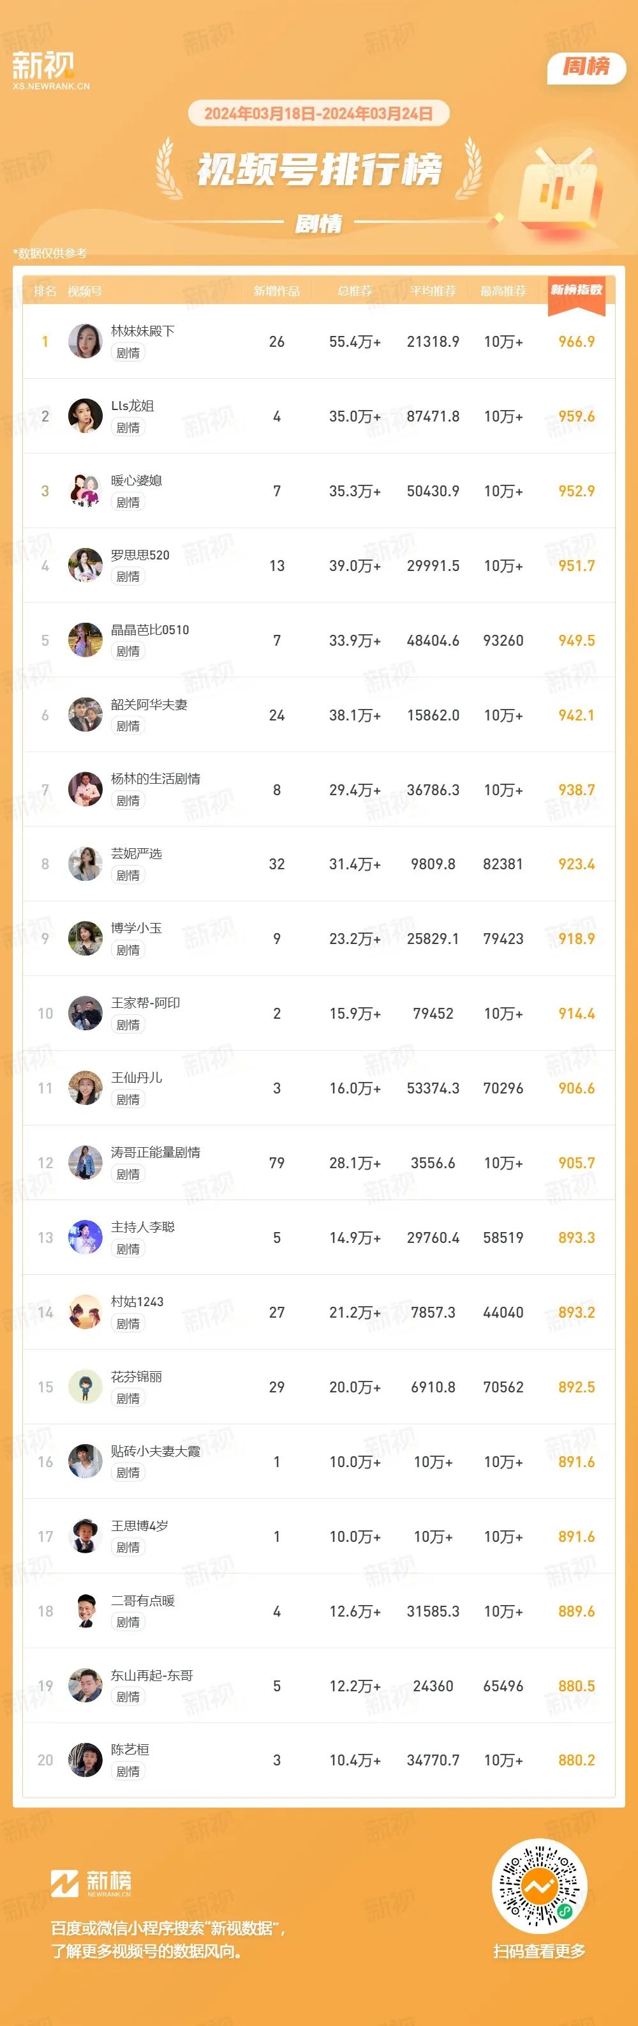Tap the orange TV mascot icon

[x=561, y=188]
